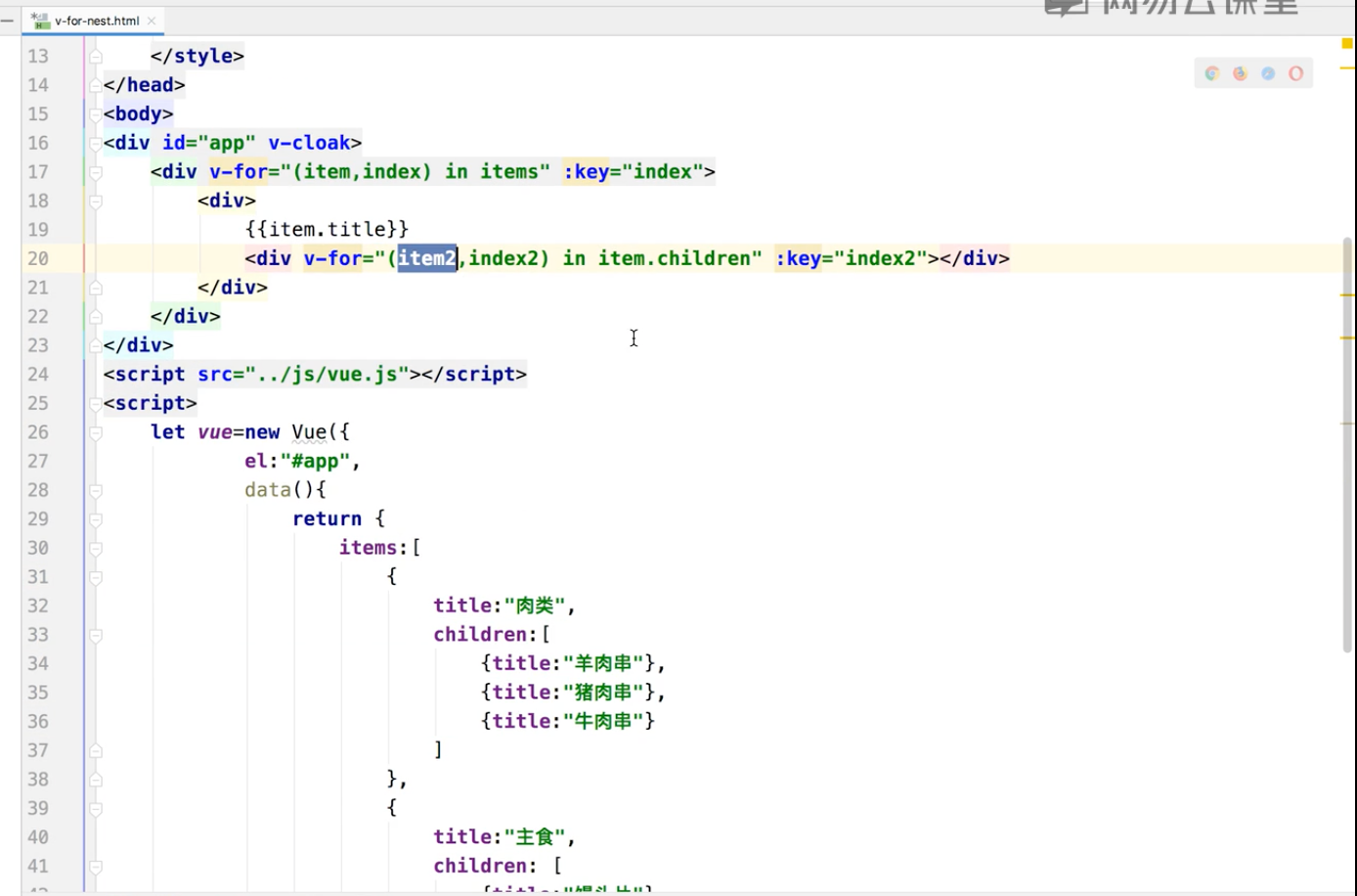Toggle the fold marker on line 22
This screenshot has height=896, width=1357.
96,316
